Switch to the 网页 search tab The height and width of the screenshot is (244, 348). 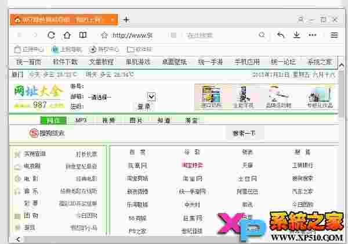53,120
